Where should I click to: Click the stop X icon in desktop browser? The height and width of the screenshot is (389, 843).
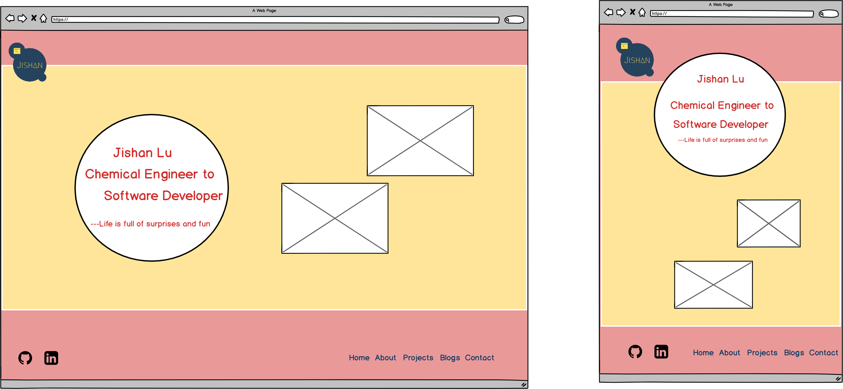point(34,18)
